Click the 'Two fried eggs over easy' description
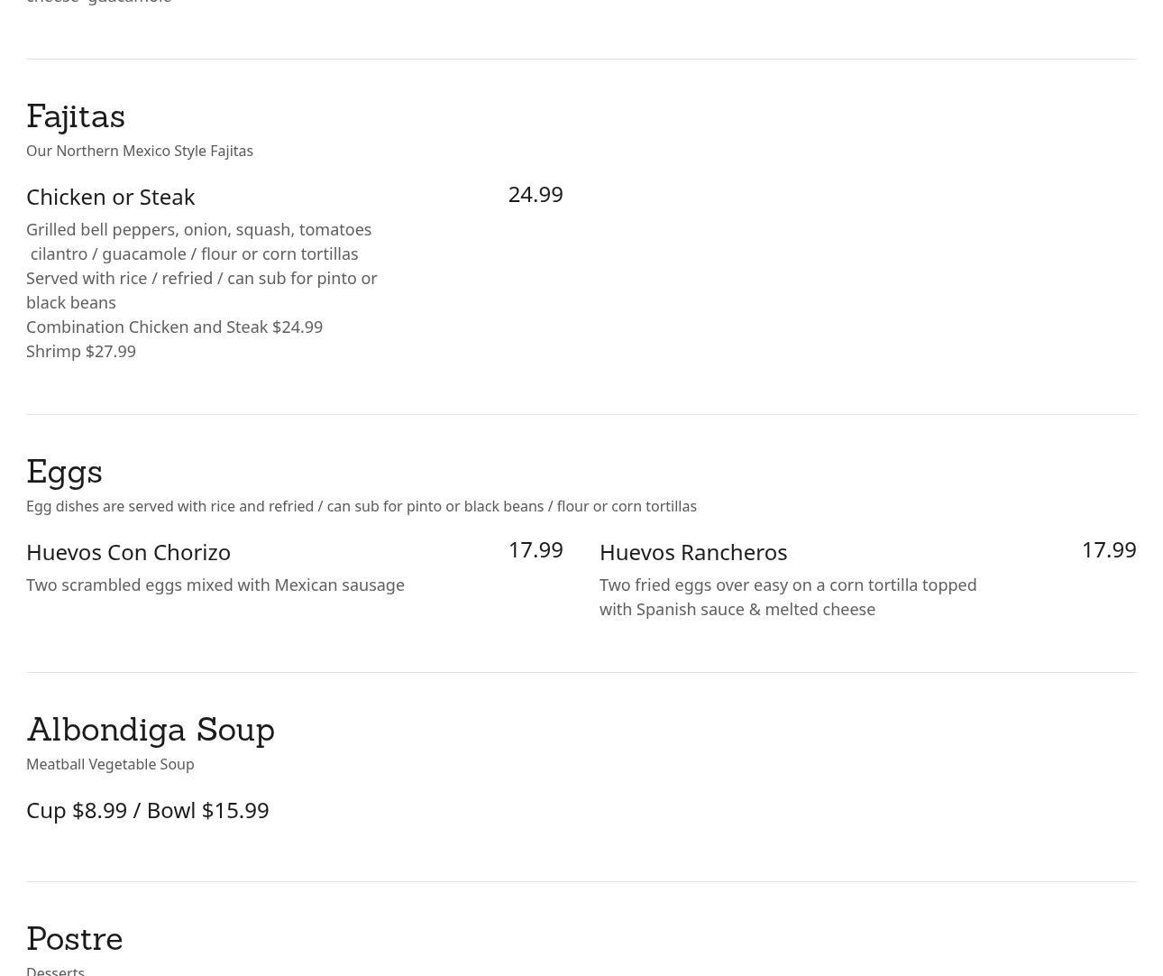The height and width of the screenshot is (976, 1163). [x=788, y=596]
